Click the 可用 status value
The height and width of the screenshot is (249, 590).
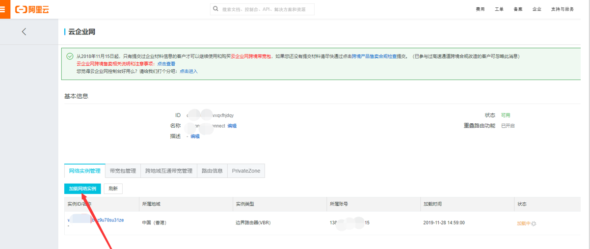pos(506,115)
